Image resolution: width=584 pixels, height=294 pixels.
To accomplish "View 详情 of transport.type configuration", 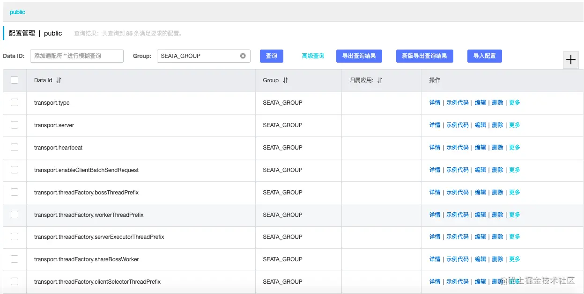I will click(x=434, y=102).
